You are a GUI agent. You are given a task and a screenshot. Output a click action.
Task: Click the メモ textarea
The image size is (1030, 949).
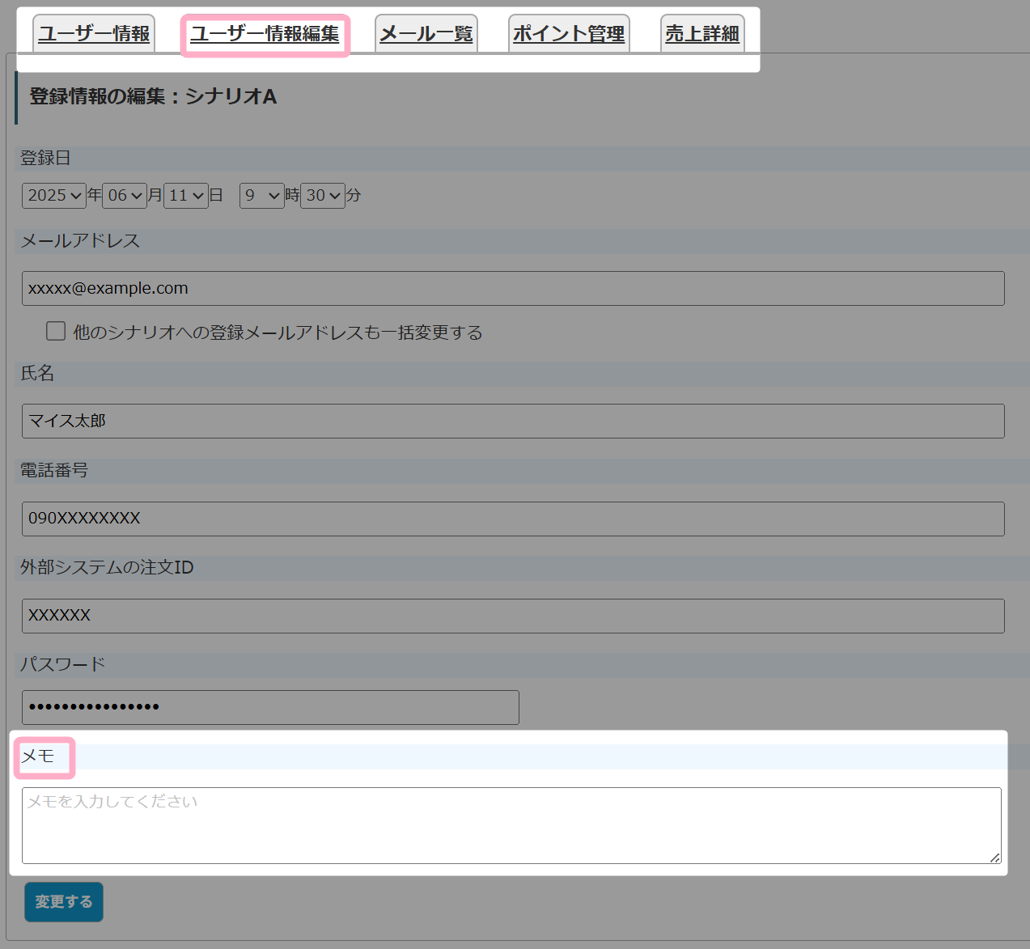click(x=511, y=825)
